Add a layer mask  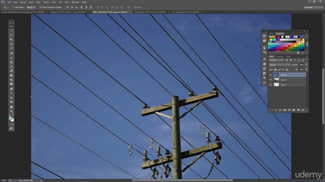click(284, 110)
